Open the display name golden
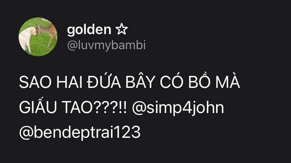Screen dimensions: 291x163 (89, 30)
